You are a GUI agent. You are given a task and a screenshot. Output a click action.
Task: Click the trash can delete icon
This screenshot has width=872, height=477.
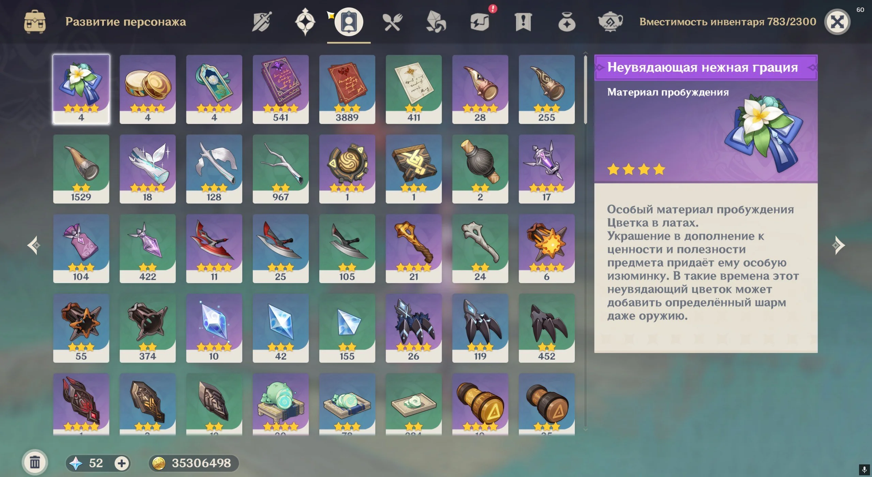(x=35, y=462)
